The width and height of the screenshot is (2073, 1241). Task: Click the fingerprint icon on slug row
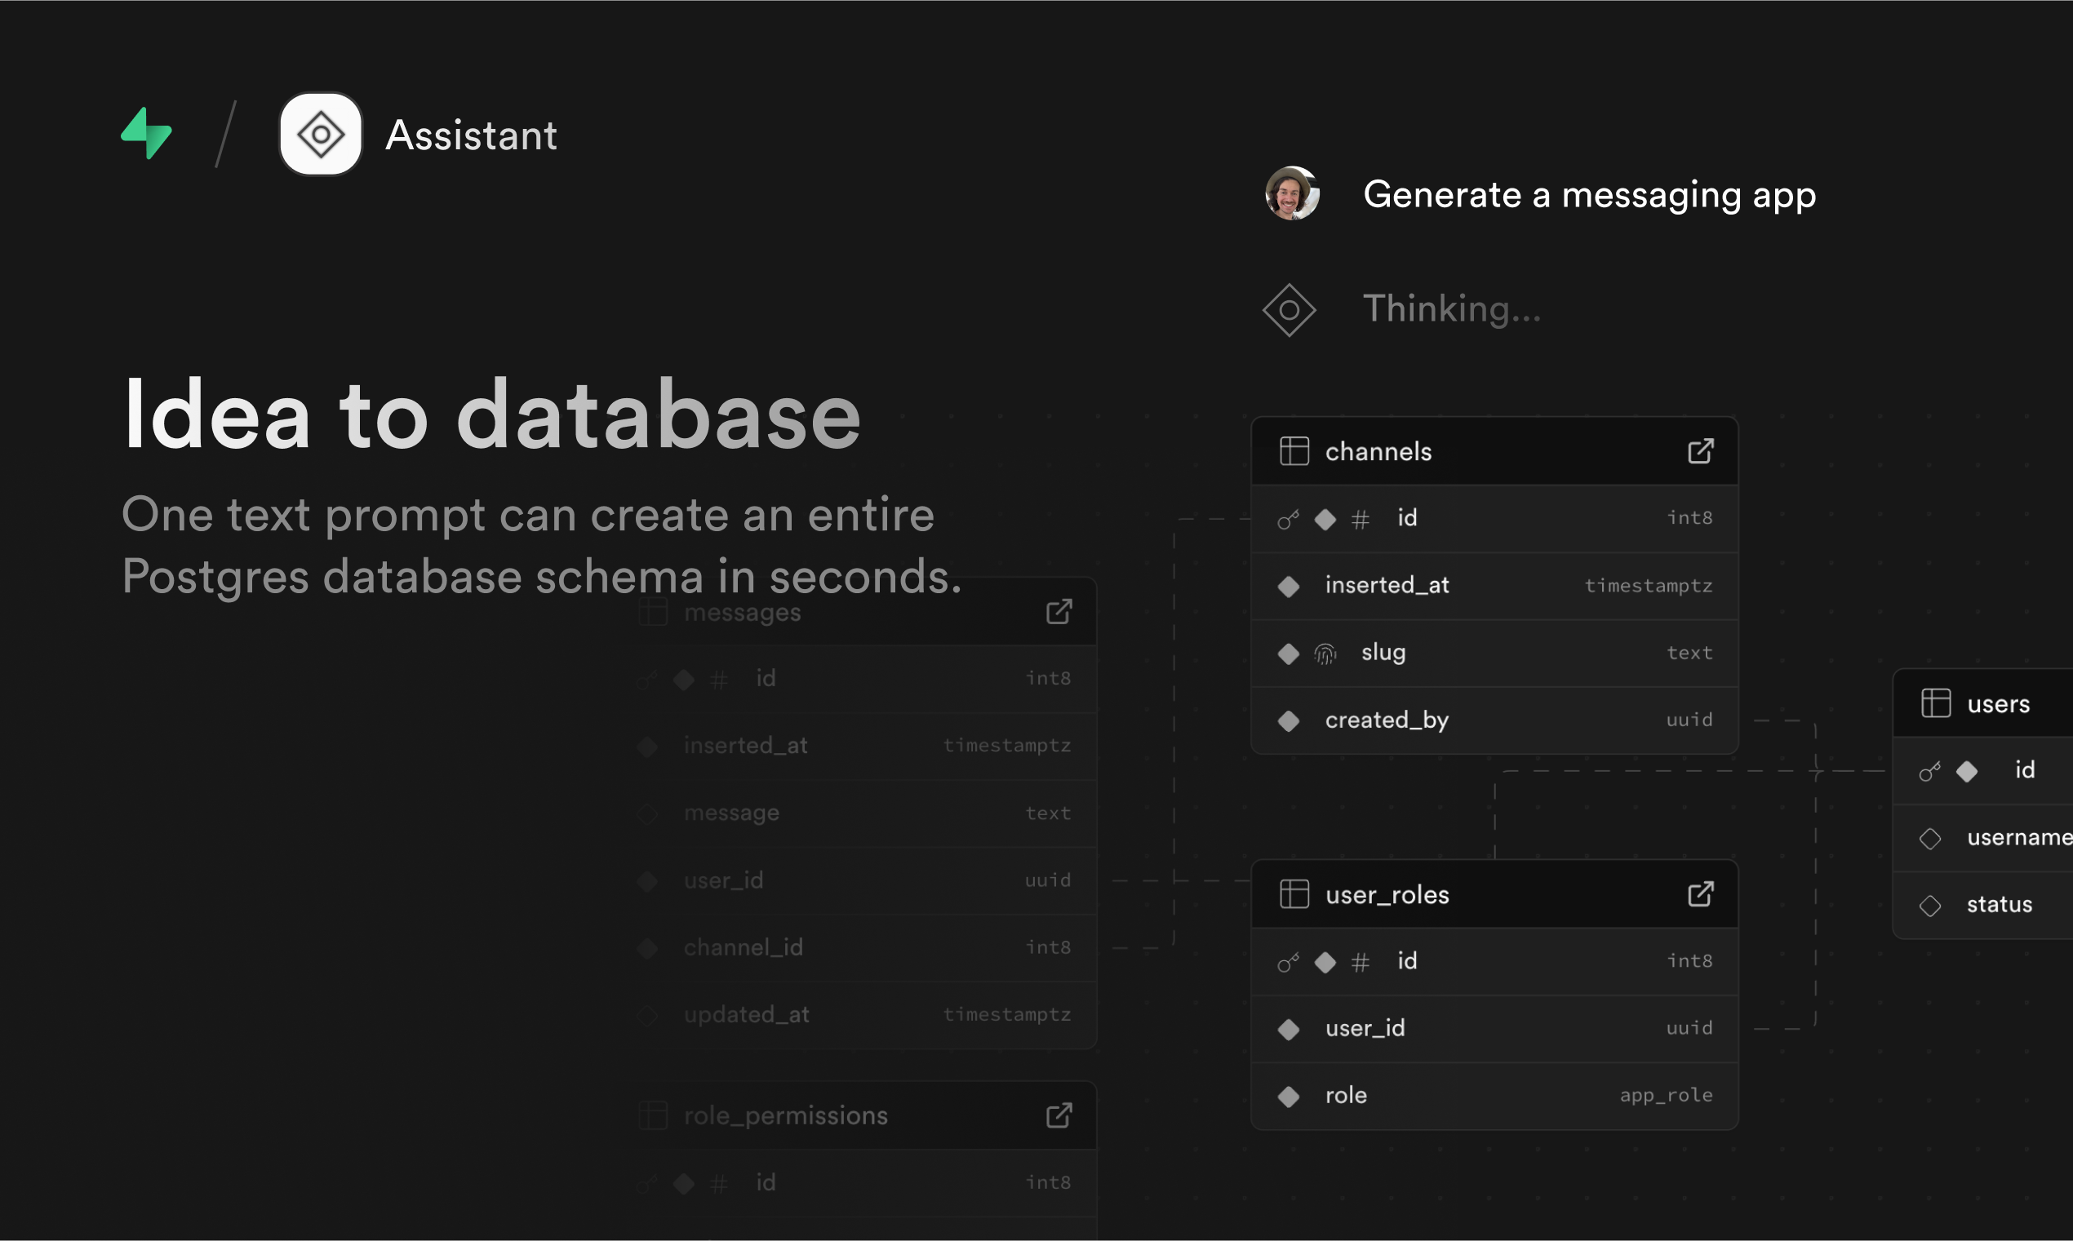click(1325, 653)
